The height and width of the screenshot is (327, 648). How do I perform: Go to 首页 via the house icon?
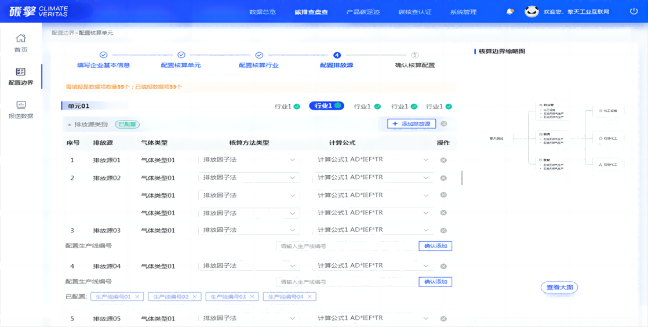(x=21, y=39)
